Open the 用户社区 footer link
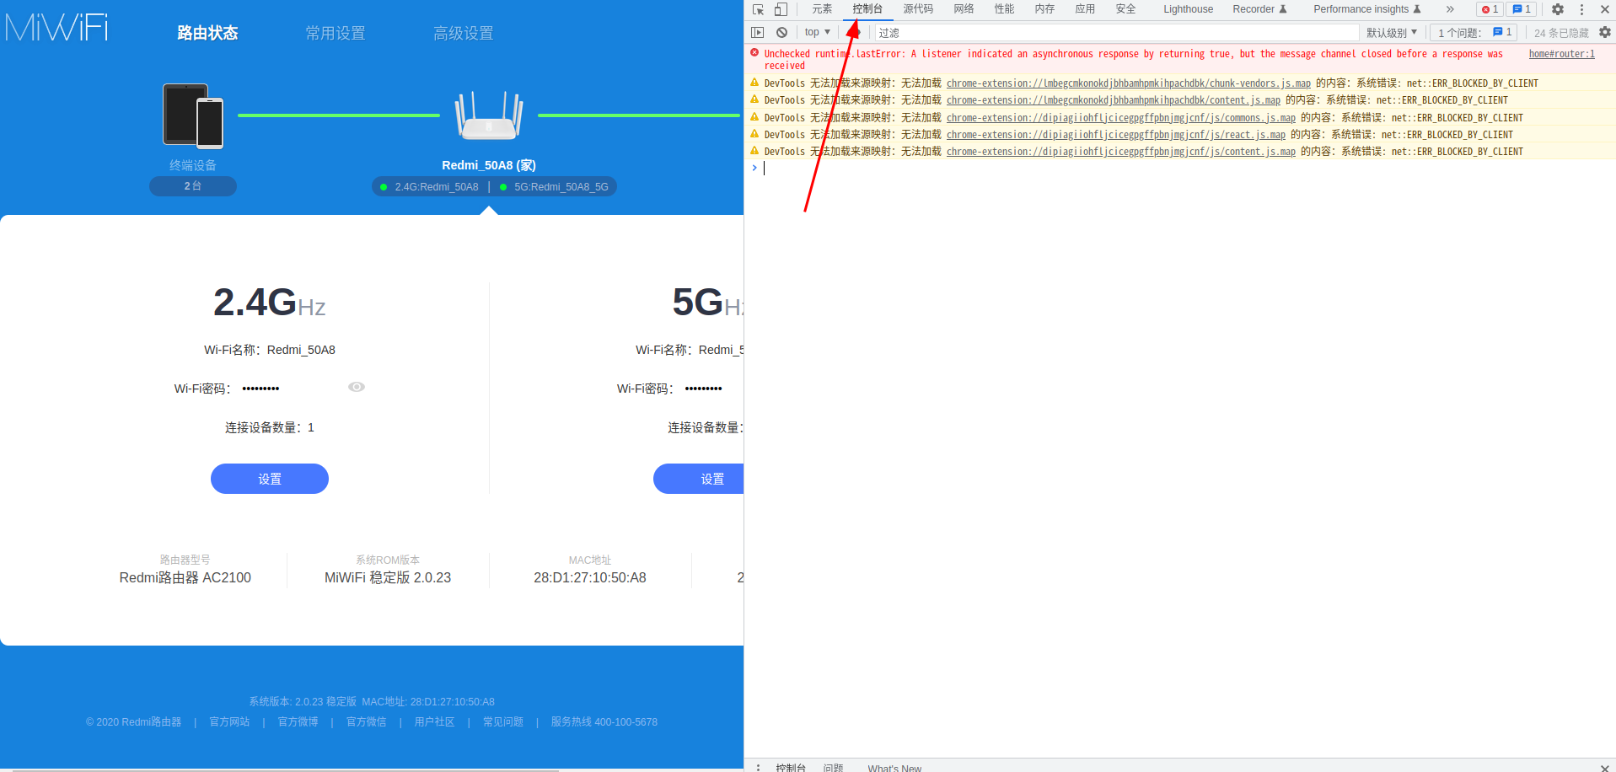1616x772 pixels. 434,722
